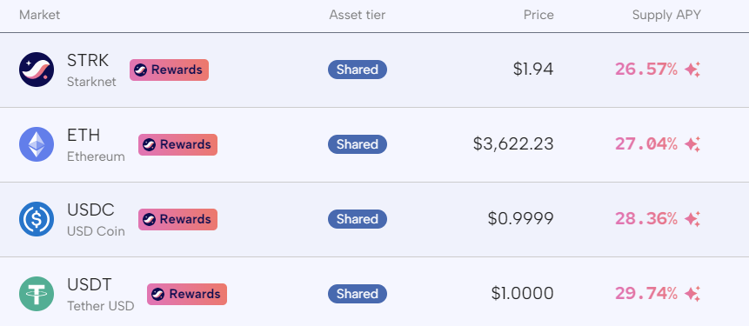Click the USDC coin logo
Image resolution: width=749 pixels, height=326 pixels.
click(37, 219)
